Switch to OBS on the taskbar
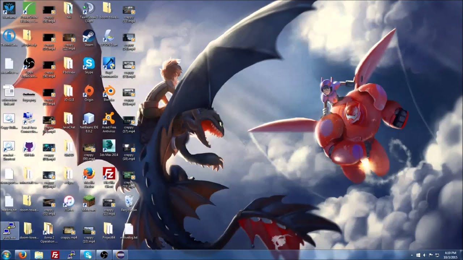 (x=104, y=255)
